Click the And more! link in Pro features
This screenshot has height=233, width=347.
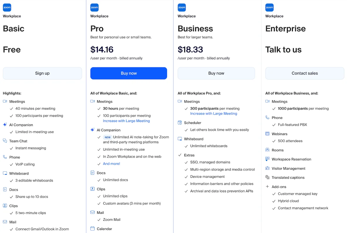111,163
